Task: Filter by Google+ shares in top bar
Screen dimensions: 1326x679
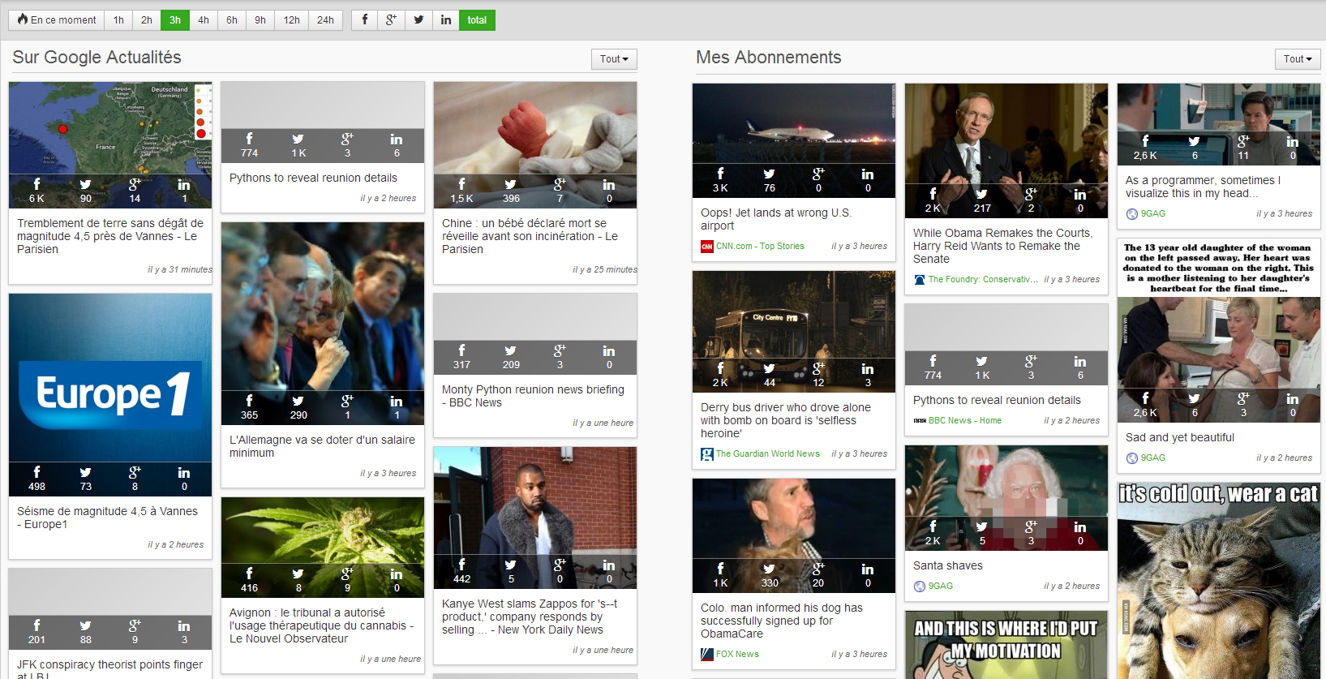Action: tap(392, 20)
